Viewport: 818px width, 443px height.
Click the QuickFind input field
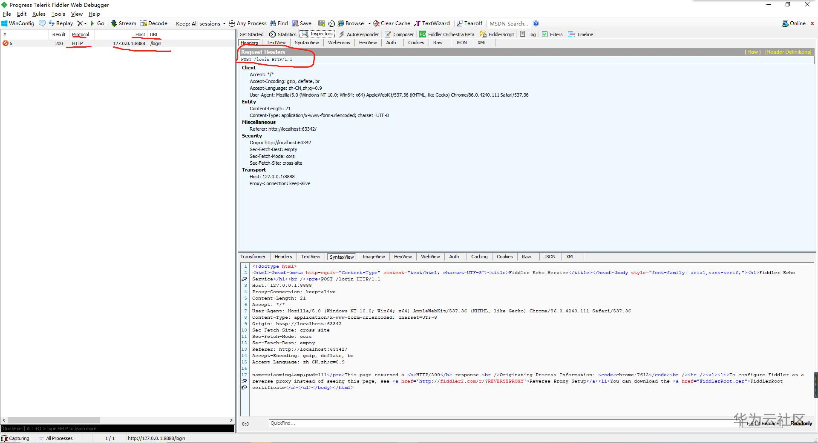coord(504,423)
